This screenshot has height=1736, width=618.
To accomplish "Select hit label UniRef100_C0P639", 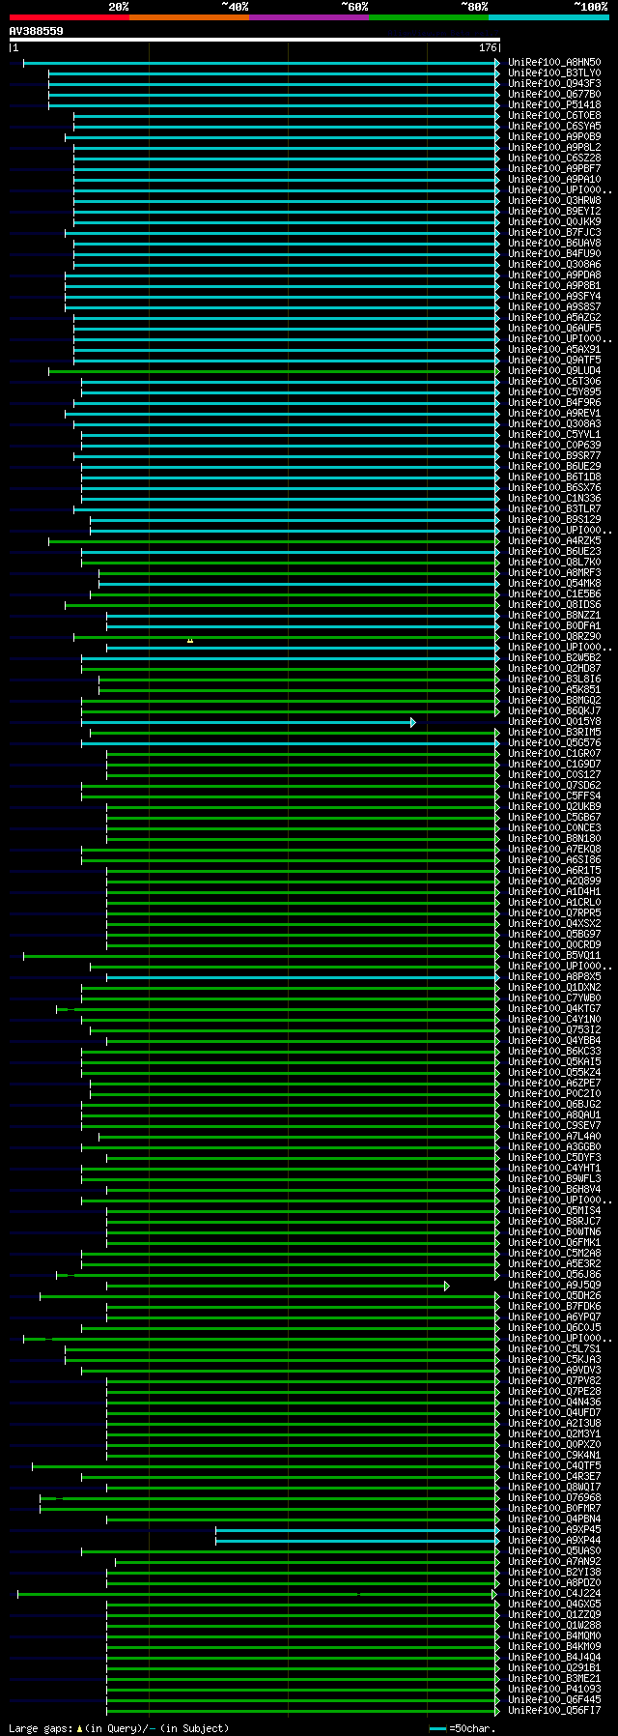I will (554, 446).
